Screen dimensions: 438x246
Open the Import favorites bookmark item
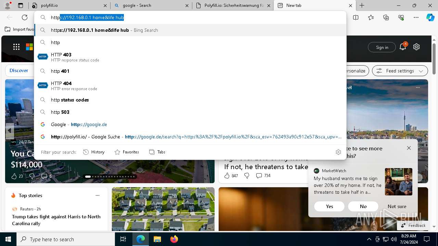[20, 29]
